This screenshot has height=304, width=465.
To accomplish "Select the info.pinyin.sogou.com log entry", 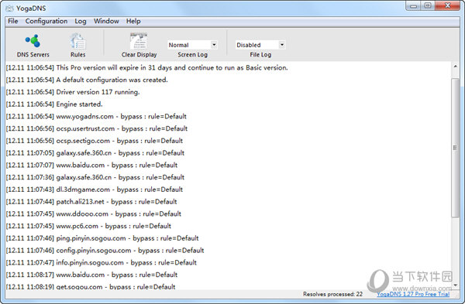I will (x=102, y=262).
